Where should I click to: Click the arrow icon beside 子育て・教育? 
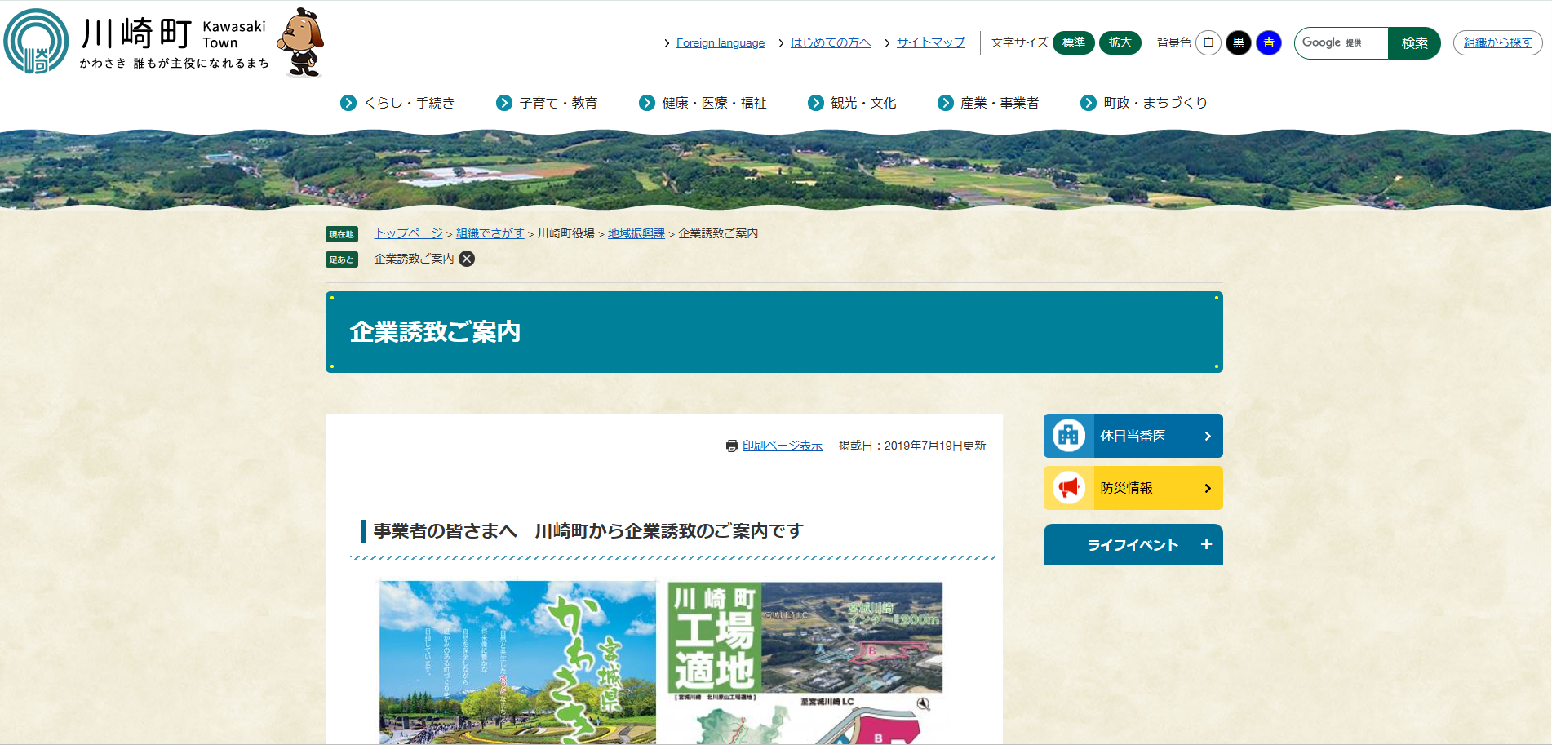coord(504,103)
